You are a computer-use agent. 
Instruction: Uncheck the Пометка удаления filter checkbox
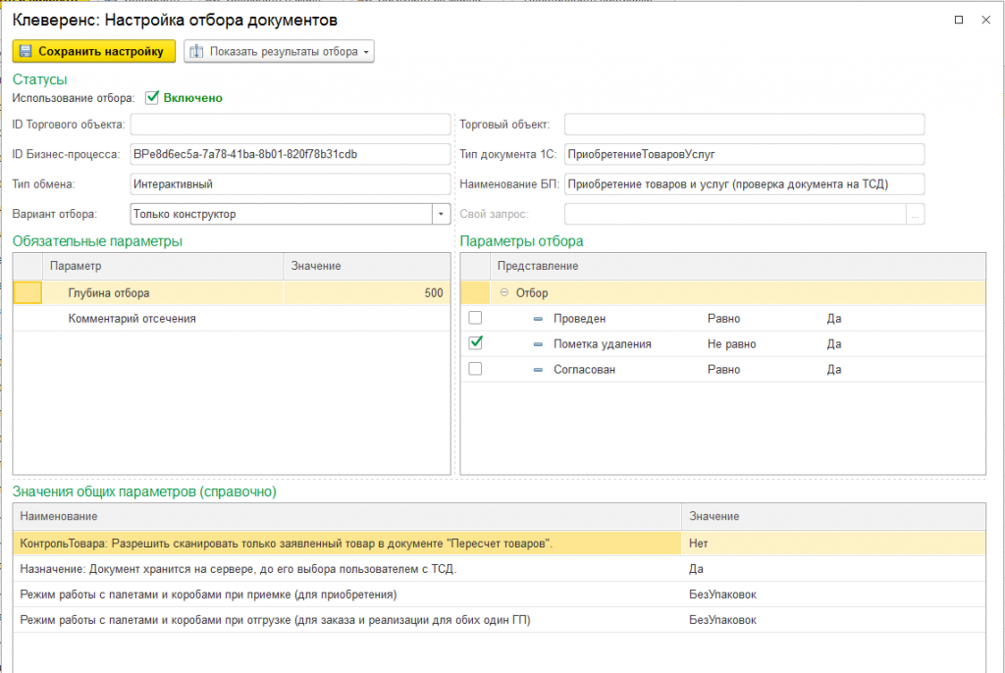(475, 343)
